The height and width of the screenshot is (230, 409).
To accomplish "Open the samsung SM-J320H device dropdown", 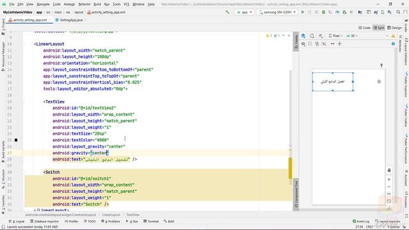I will (x=277, y=12).
